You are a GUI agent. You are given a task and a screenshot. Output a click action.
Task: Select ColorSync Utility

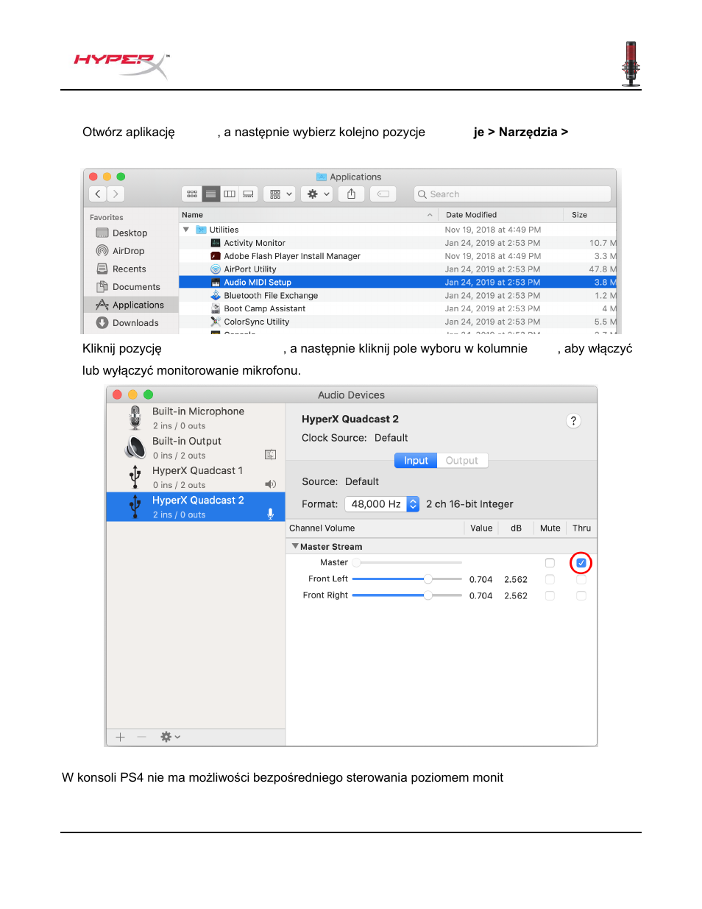pyautogui.click(x=397, y=322)
